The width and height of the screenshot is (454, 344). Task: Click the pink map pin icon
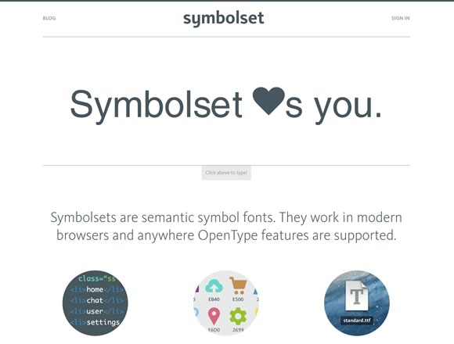click(x=214, y=317)
